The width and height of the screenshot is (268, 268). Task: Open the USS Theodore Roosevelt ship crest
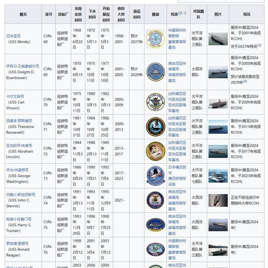click(x=155, y=126)
